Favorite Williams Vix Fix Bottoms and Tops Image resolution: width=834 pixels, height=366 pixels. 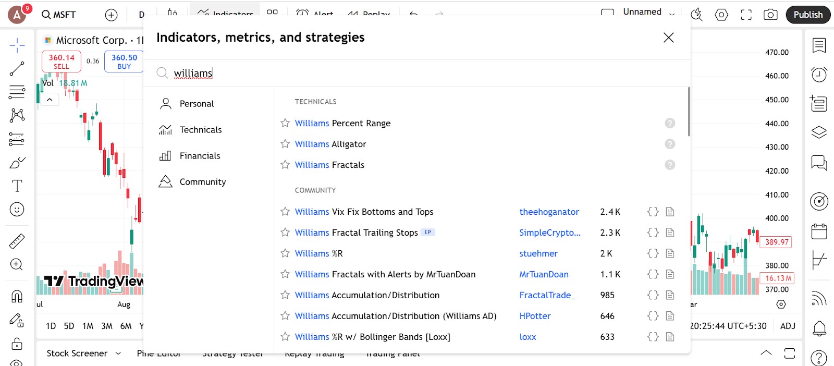pyautogui.click(x=285, y=212)
